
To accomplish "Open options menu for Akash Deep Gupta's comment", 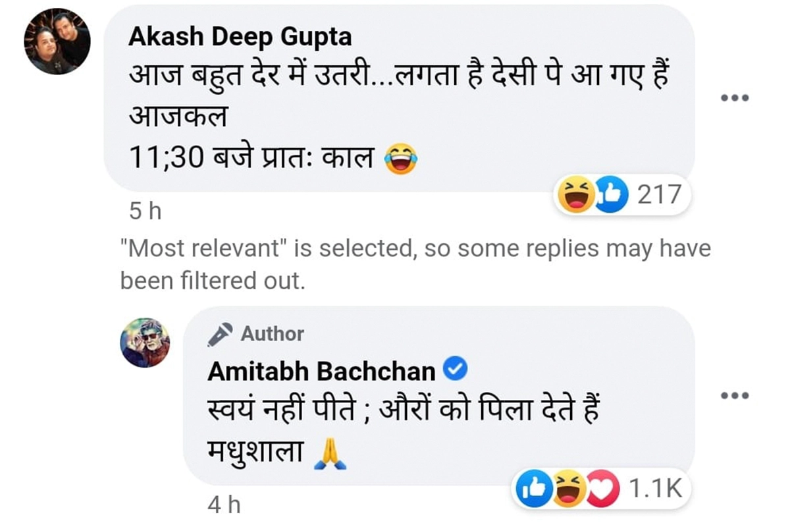I will click(734, 98).
